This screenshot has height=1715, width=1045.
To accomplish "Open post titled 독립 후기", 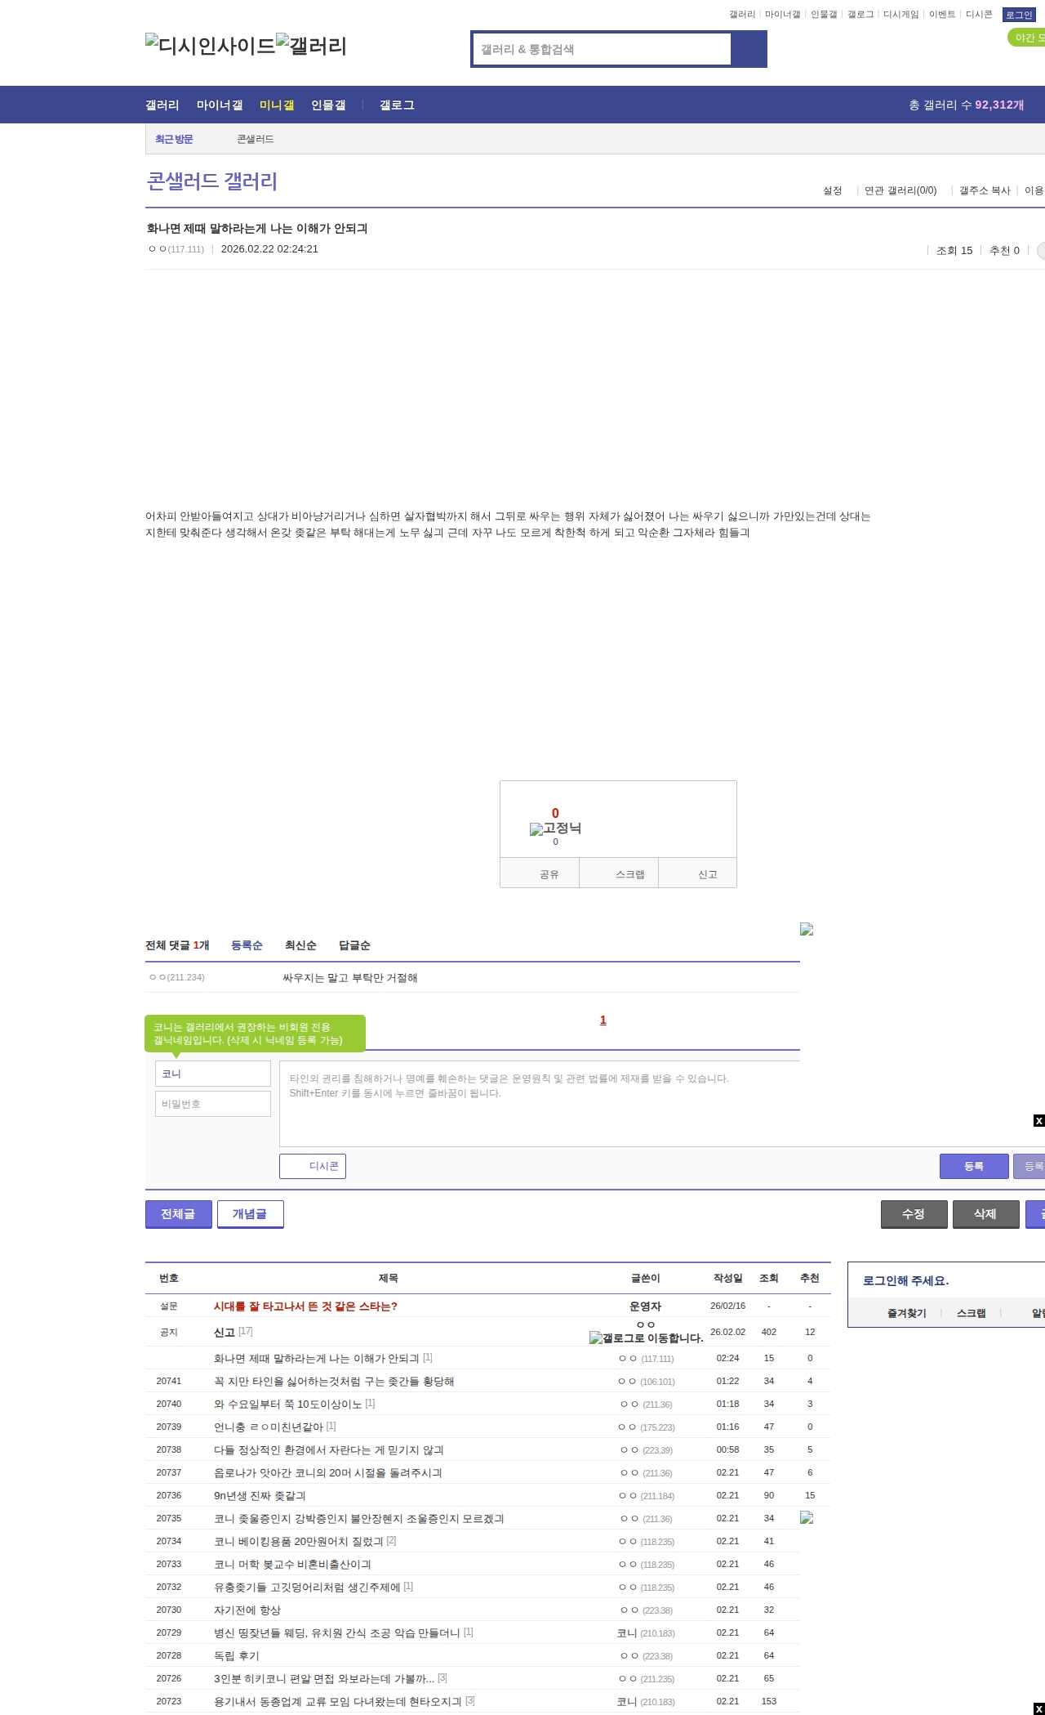I will pos(237,1655).
